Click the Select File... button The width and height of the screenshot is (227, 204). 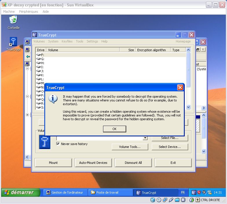coord(170,138)
